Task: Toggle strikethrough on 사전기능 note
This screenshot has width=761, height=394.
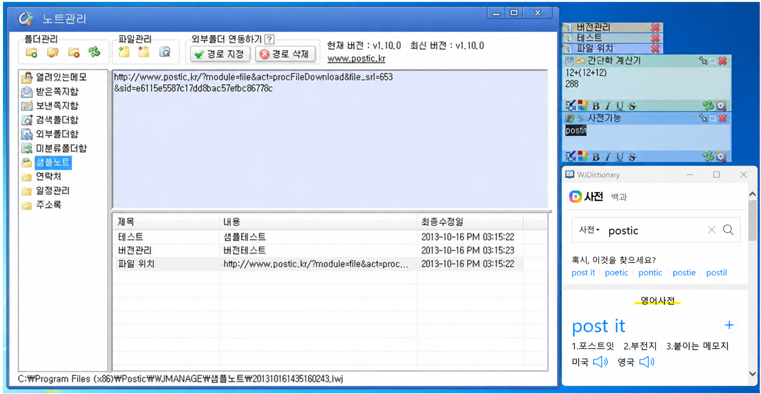Action: coord(632,157)
